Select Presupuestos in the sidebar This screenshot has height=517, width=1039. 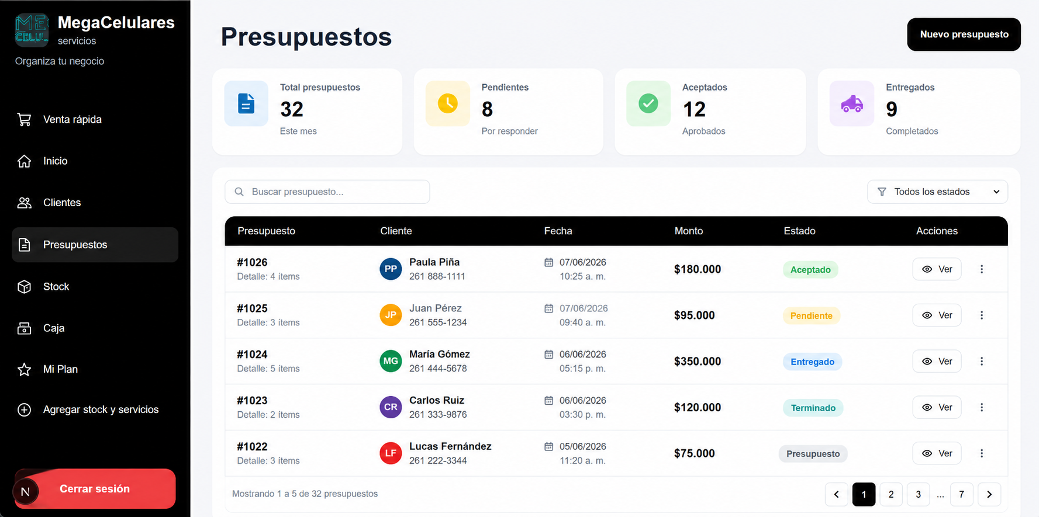tap(95, 245)
